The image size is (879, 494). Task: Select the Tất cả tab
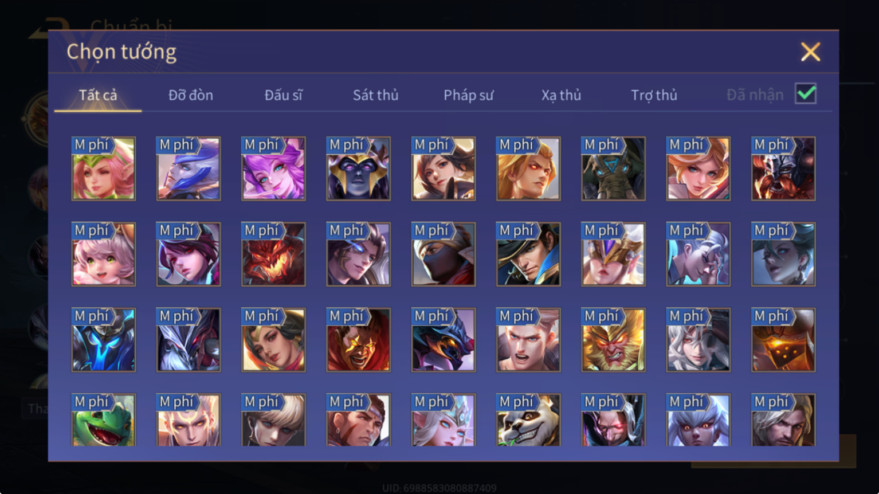point(98,95)
